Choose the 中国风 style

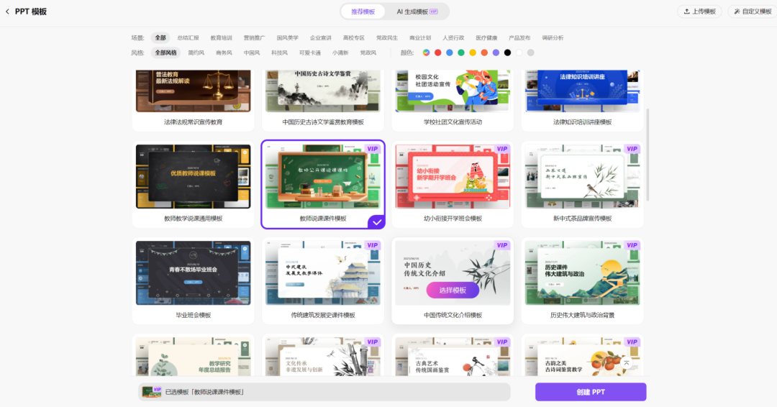252,52
